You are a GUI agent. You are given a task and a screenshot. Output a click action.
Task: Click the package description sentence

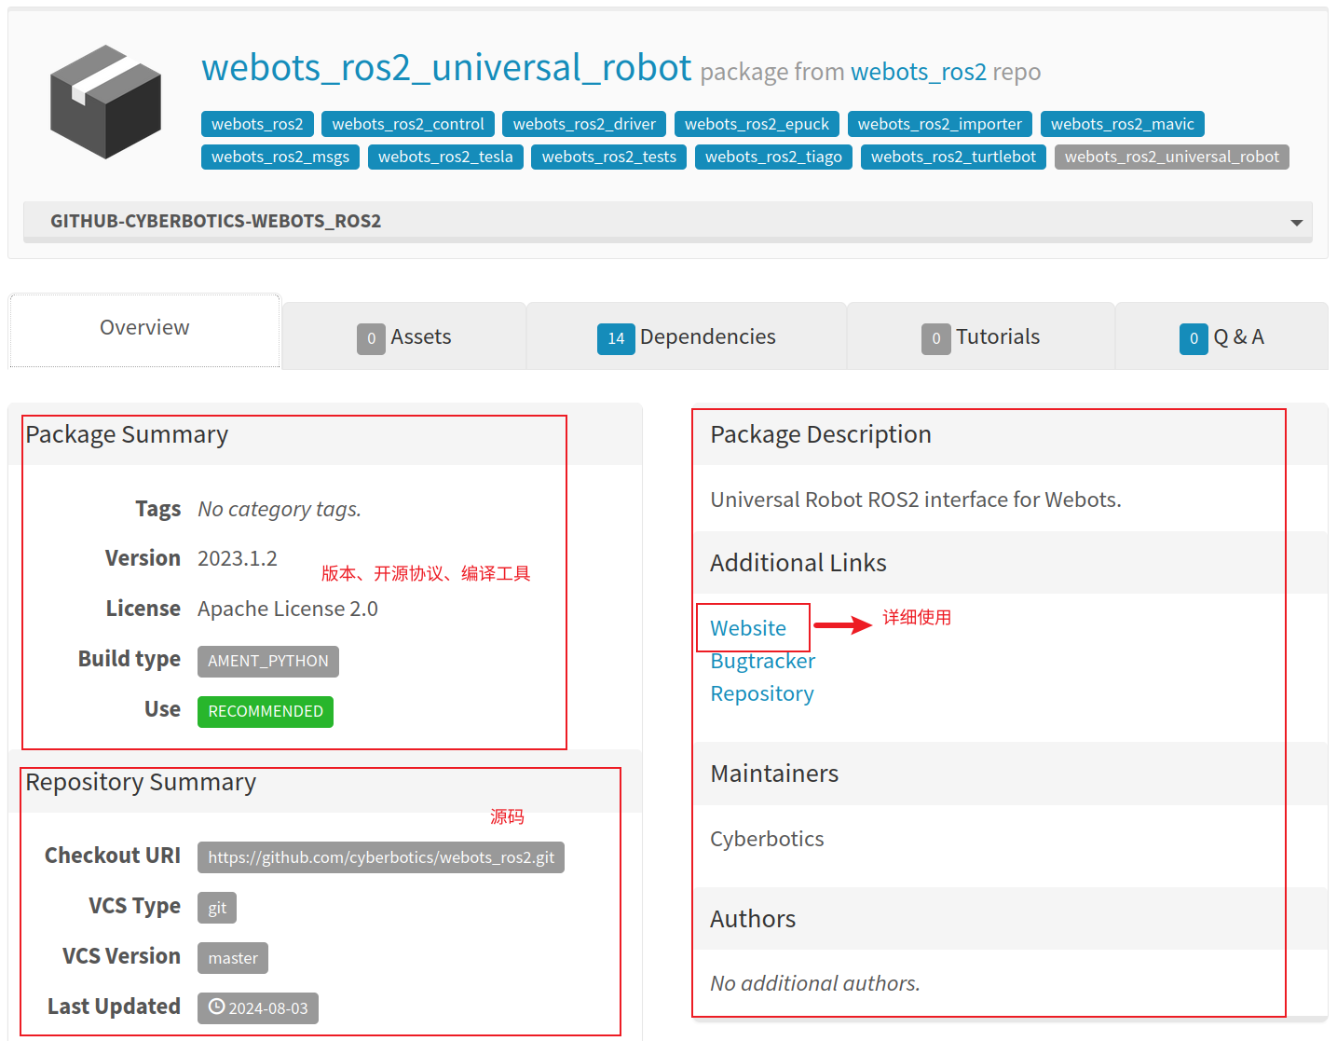click(x=916, y=500)
